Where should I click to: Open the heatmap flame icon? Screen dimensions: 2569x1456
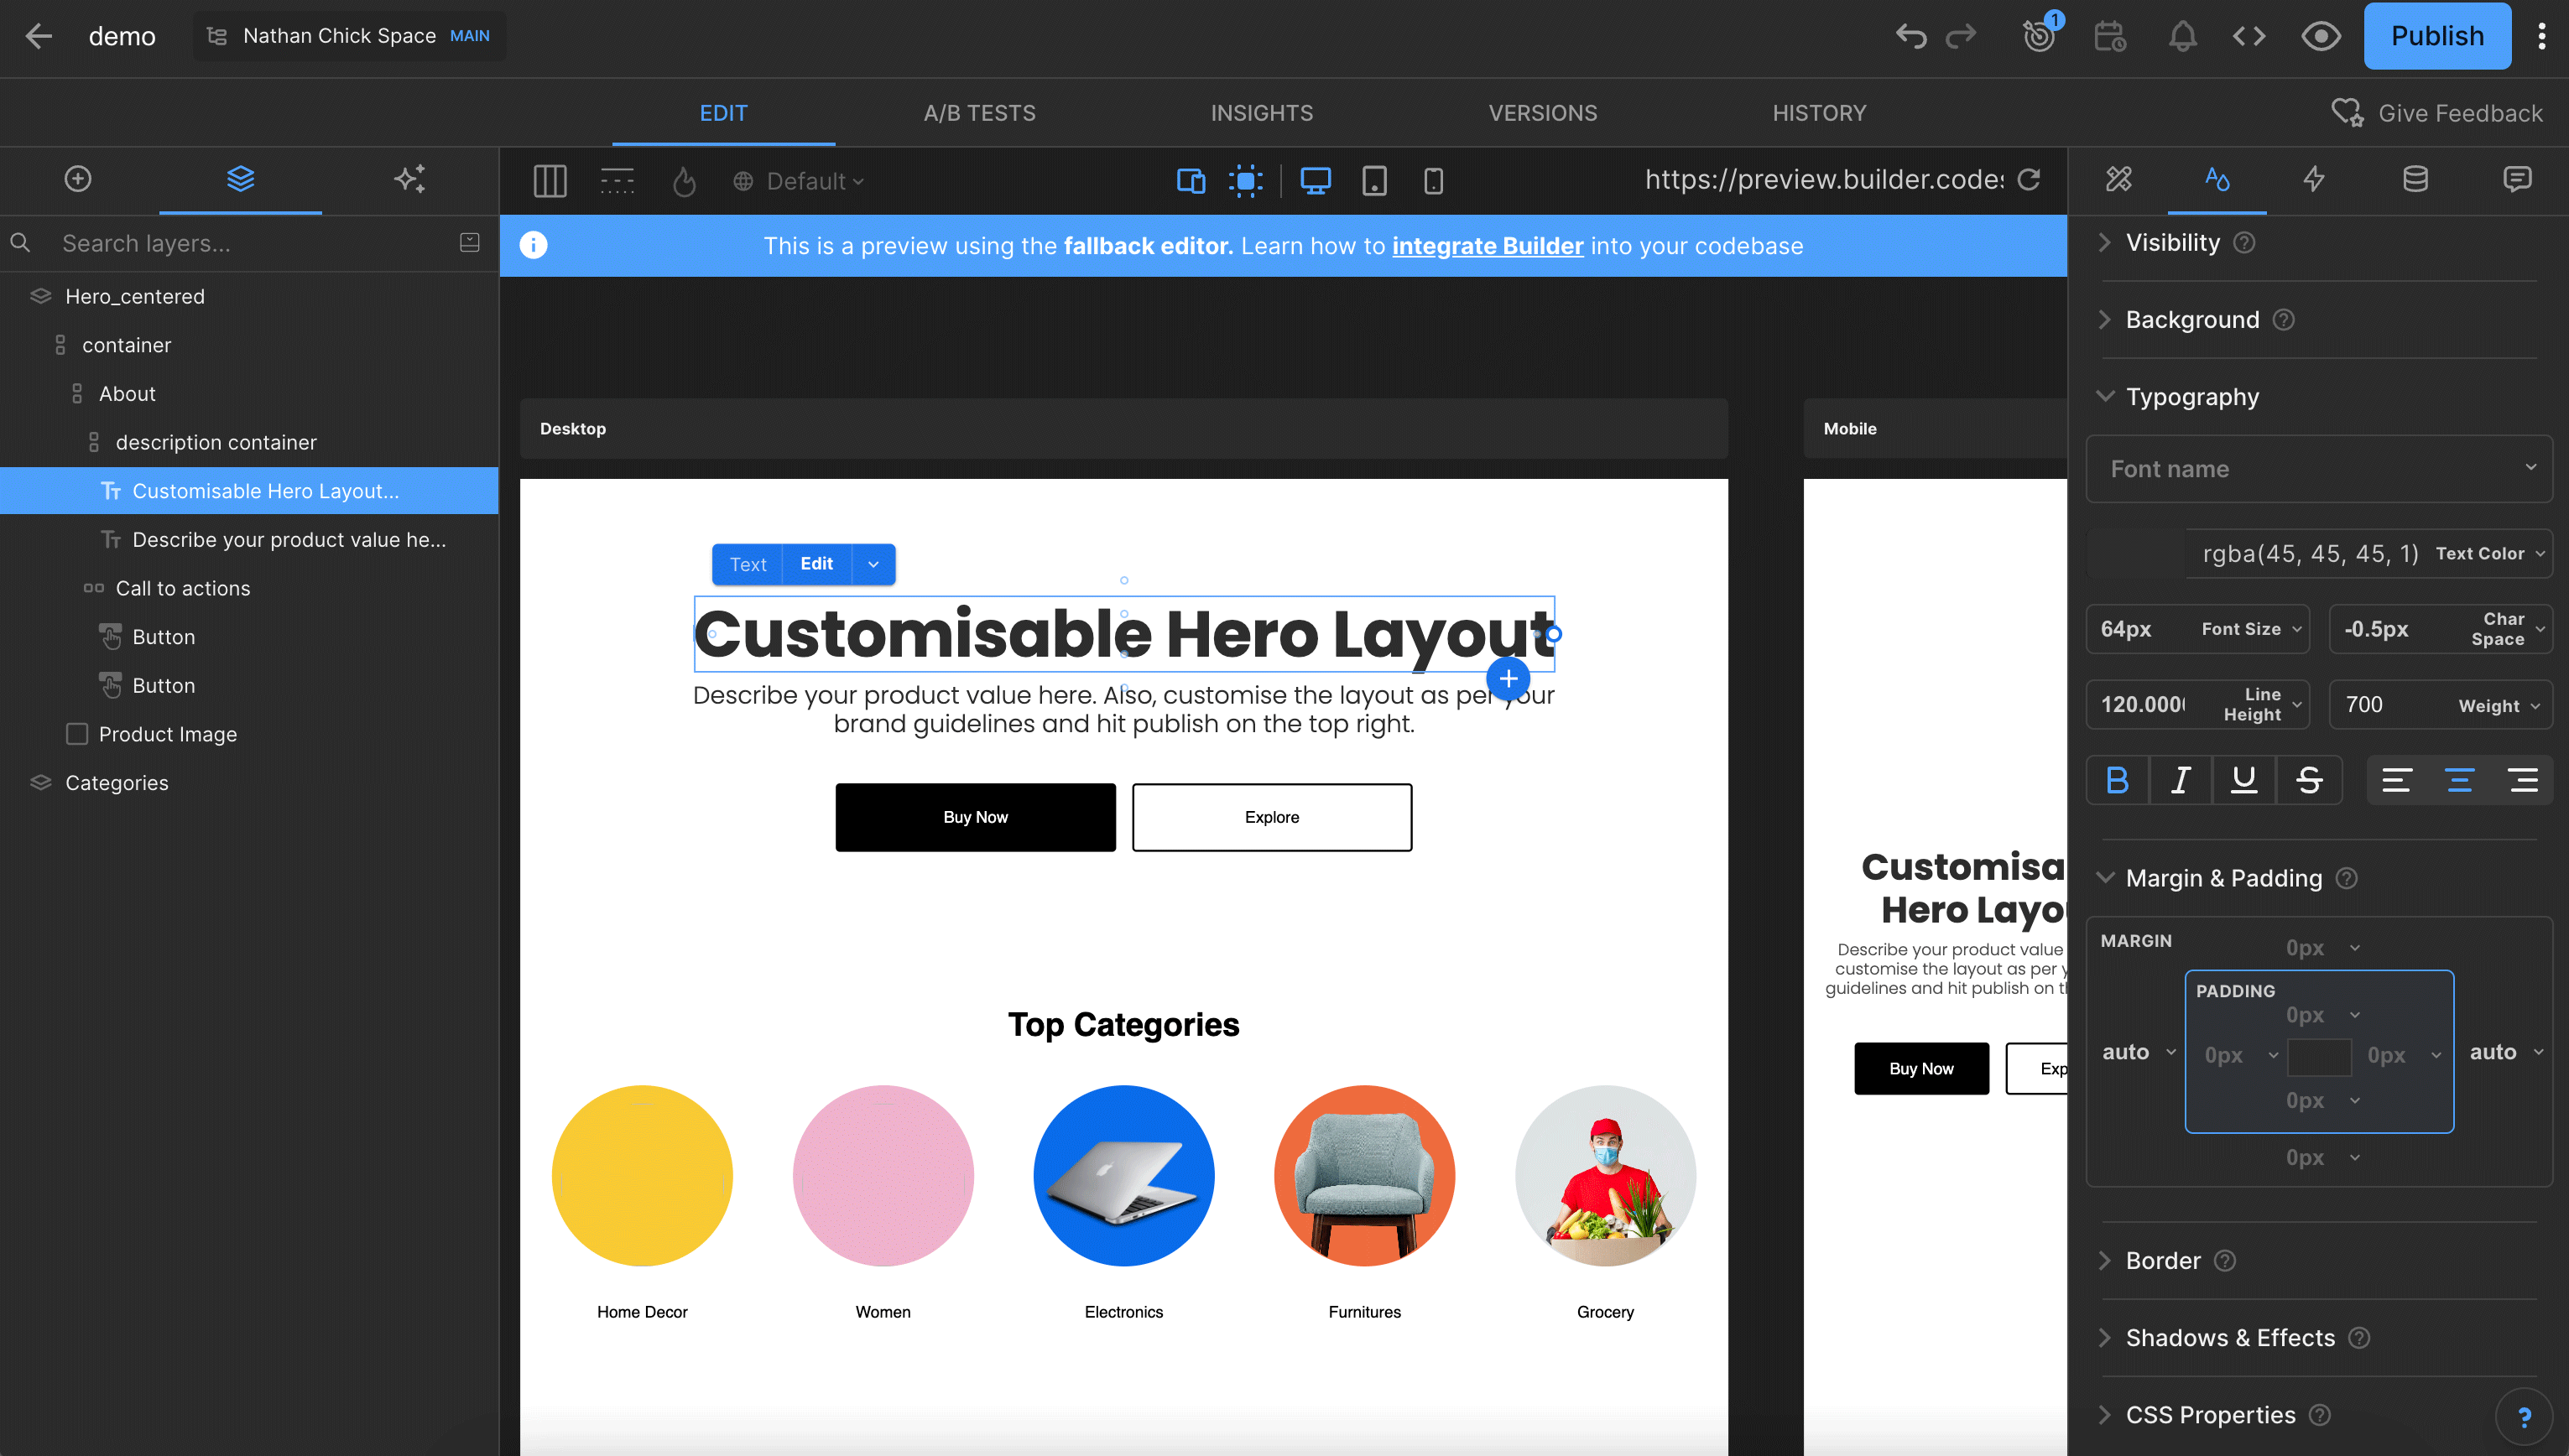pyautogui.click(x=684, y=181)
